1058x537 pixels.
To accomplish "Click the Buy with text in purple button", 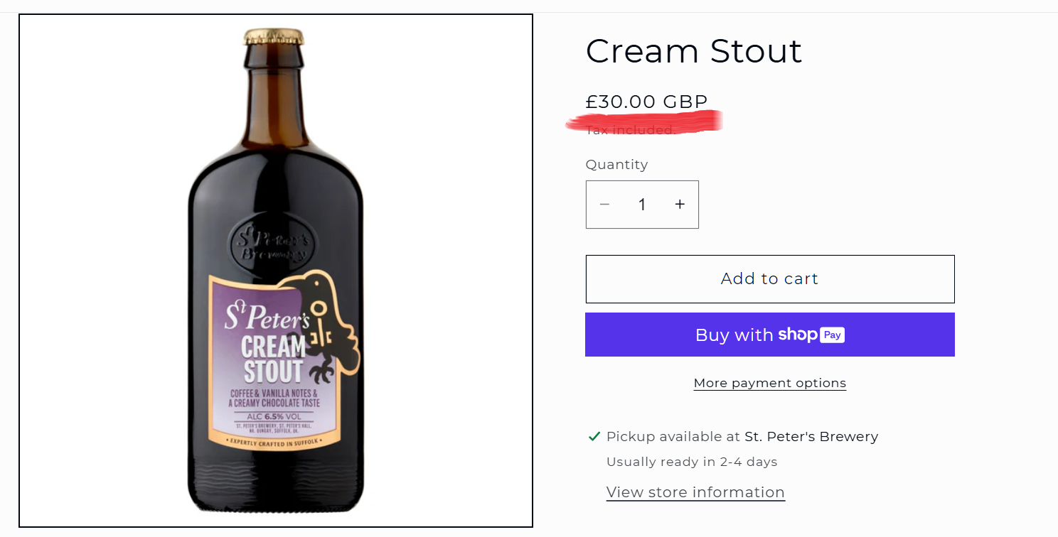I will coord(734,335).
